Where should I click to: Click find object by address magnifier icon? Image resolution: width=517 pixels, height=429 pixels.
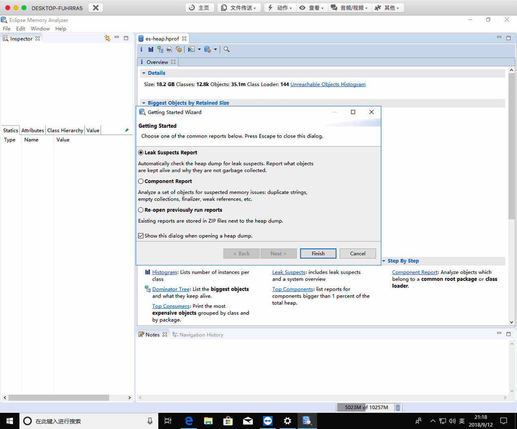coord(226,50)
